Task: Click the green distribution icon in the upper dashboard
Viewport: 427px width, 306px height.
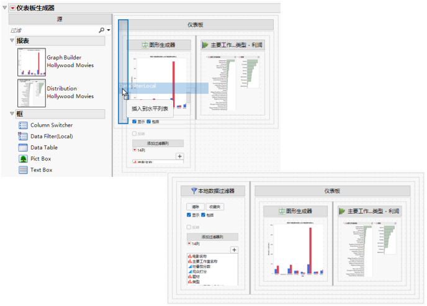Action: click(205, 45)
